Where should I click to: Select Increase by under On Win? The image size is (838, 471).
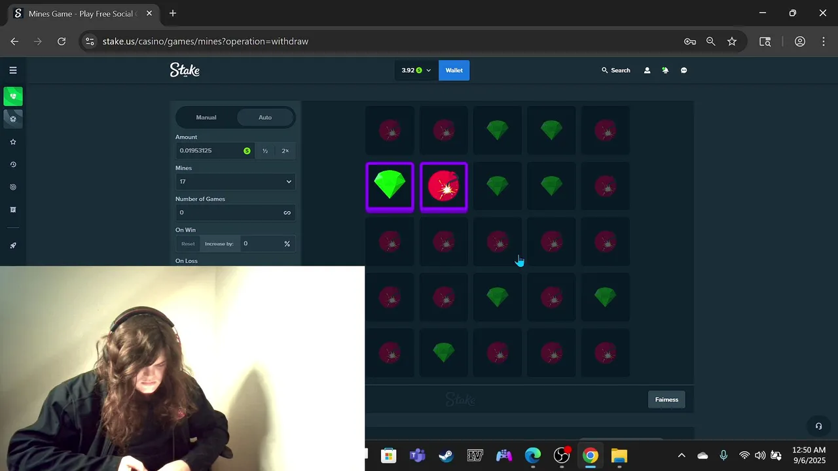coord(219,243)
